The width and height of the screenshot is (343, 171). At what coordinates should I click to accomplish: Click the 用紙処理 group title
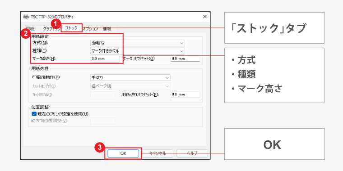[40, 69]
